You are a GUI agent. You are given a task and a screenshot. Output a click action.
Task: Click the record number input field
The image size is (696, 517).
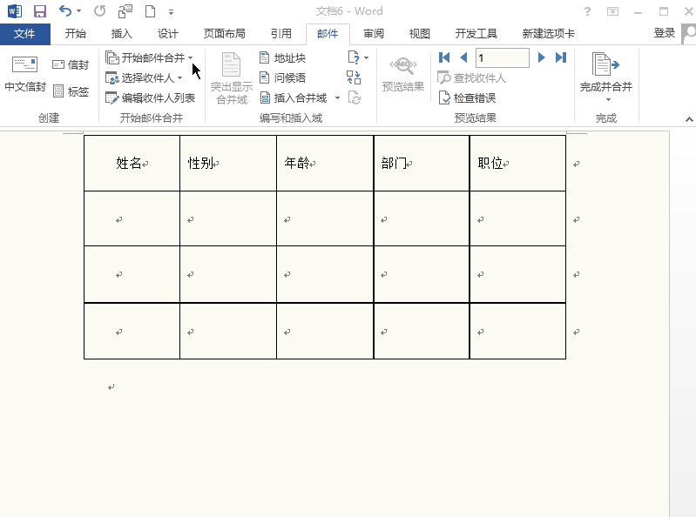point(503,57)
